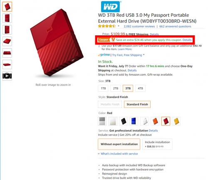Choose the Standard Finish style
The image size is (208, 180).
[137, 104]
